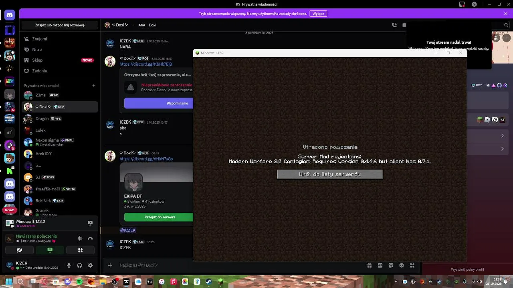Open the gift picker icon
The image size is (513, 288).
369,265
